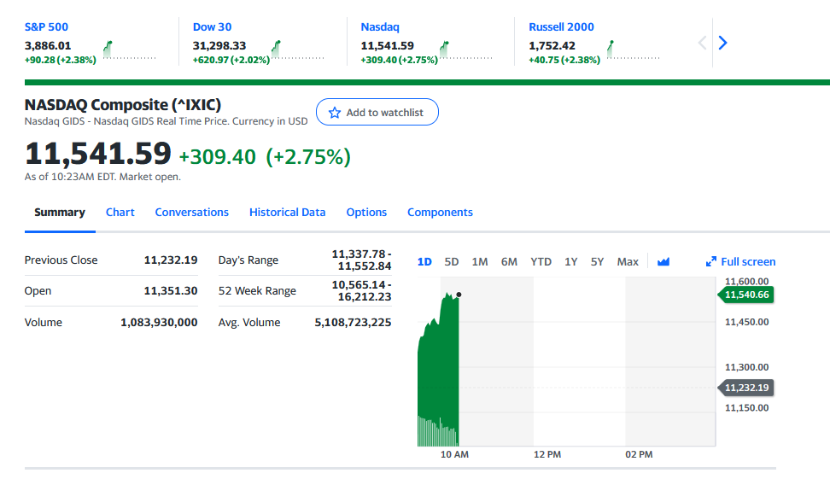Open the Russell 2000 sparkline chart
Image resolution: width=830 pixels, height=479 pixels.
(633, 50)
